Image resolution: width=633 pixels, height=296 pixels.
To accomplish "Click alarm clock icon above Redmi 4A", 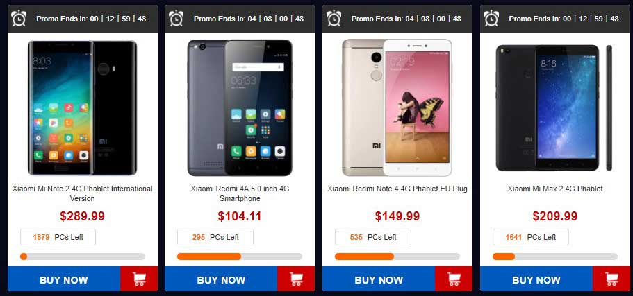I will pyautogui.click(x=176, y=19).
